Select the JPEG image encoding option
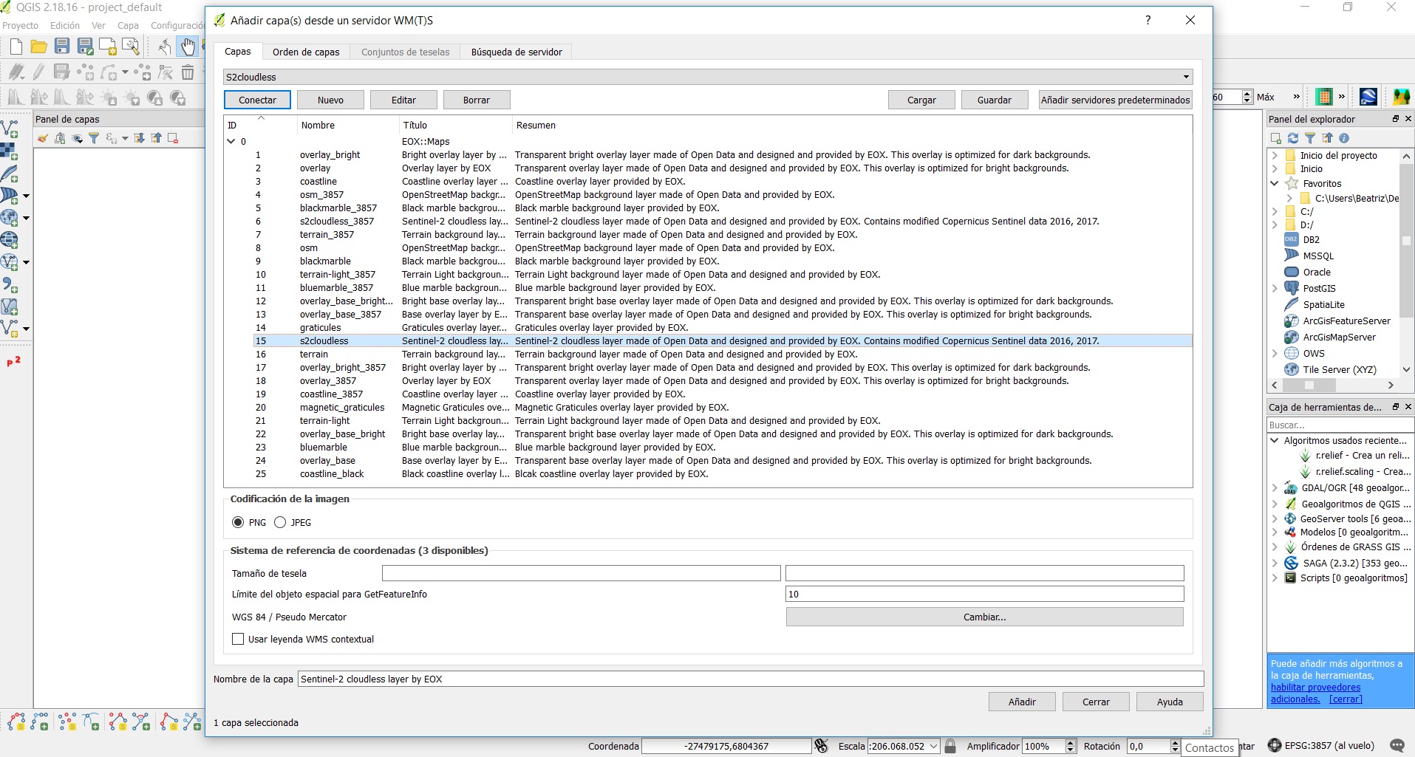 click(x=280, y=522)
